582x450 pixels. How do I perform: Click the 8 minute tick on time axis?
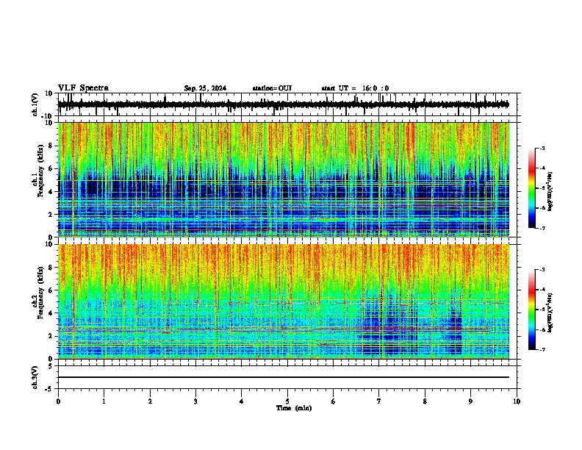click(425, 401)
